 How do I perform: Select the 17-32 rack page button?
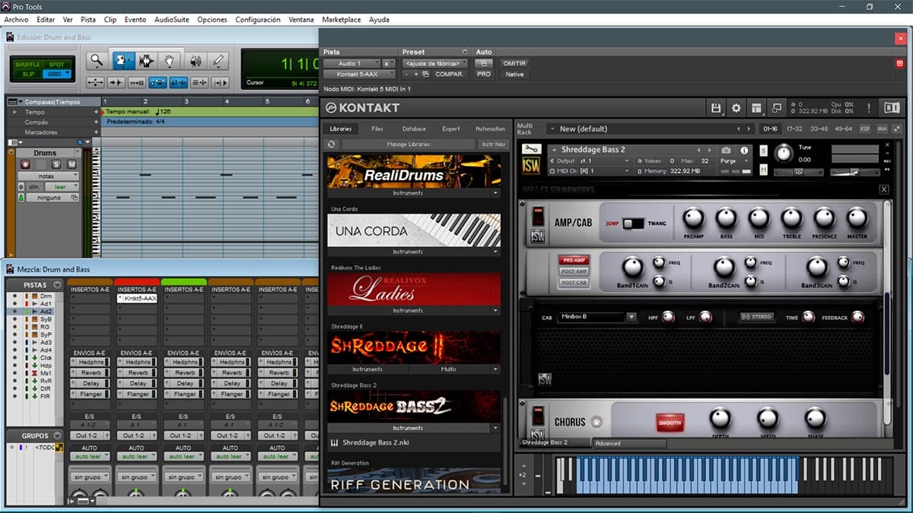click(x=794, y=129)
